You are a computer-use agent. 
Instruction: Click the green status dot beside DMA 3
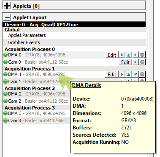click(5, 113)
